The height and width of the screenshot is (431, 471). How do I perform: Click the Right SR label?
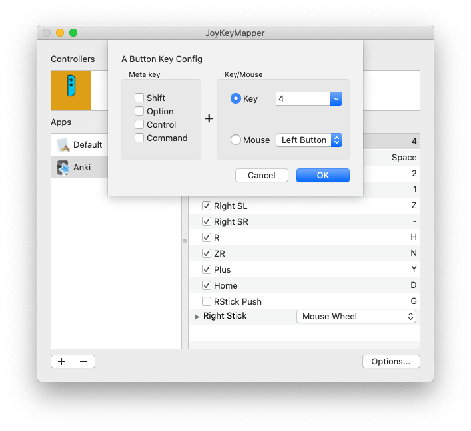point(231,222)
